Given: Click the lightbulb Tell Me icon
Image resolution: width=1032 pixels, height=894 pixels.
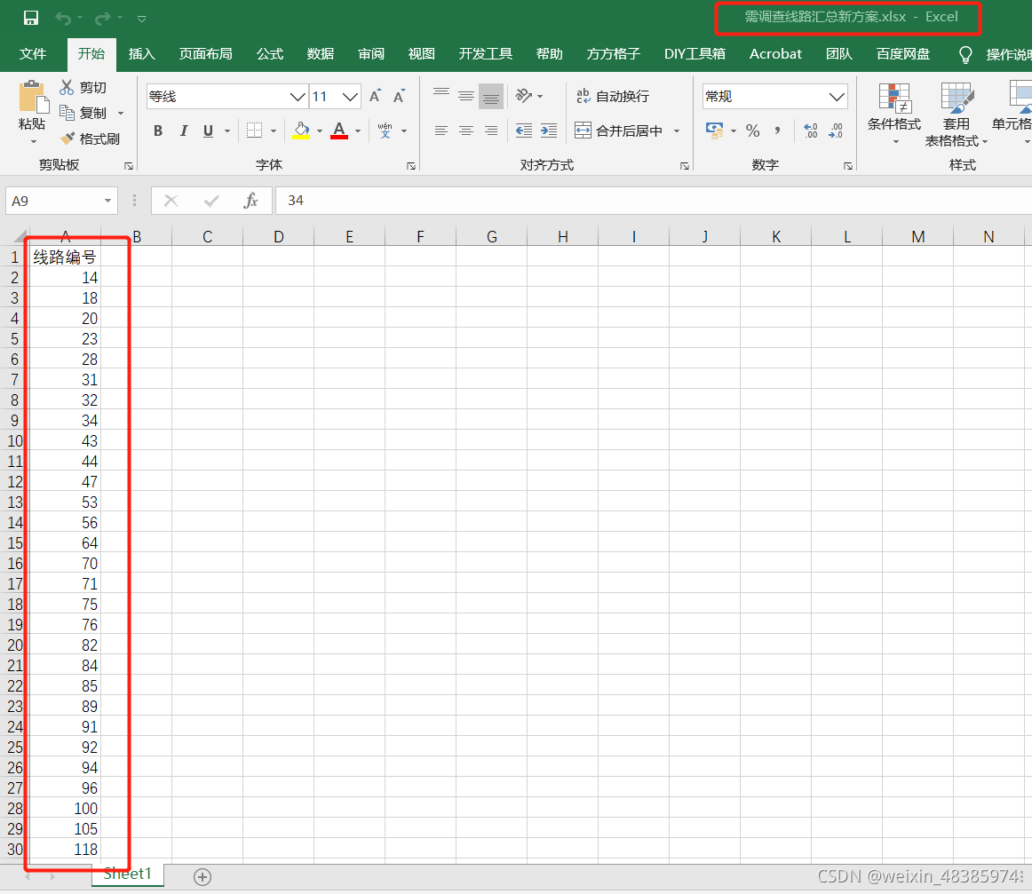Looking at the screenshot, I should coord(965,55).
